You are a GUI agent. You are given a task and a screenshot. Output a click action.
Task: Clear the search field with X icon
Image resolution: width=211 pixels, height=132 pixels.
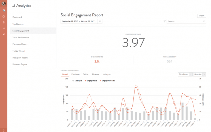(204, 21)
